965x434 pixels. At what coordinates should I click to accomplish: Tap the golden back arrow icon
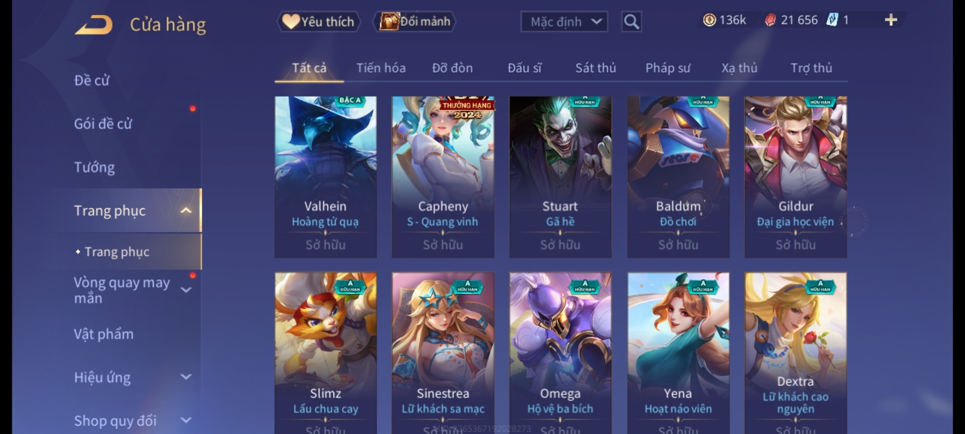[x=93, y=25]
